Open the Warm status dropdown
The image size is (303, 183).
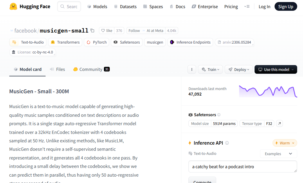coord(285,143)
